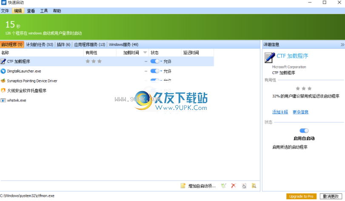The width and height of the screenshot is (345, 201).
Task: Click the 加载时间 column sort arrow
Action: [145, 53]
